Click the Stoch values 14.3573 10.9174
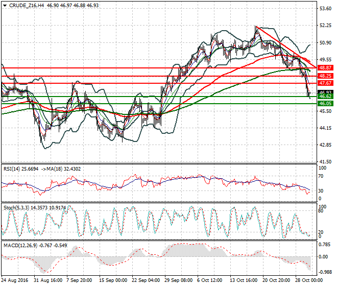The height and width of the screenshot is (286, 337). point(48,208)
